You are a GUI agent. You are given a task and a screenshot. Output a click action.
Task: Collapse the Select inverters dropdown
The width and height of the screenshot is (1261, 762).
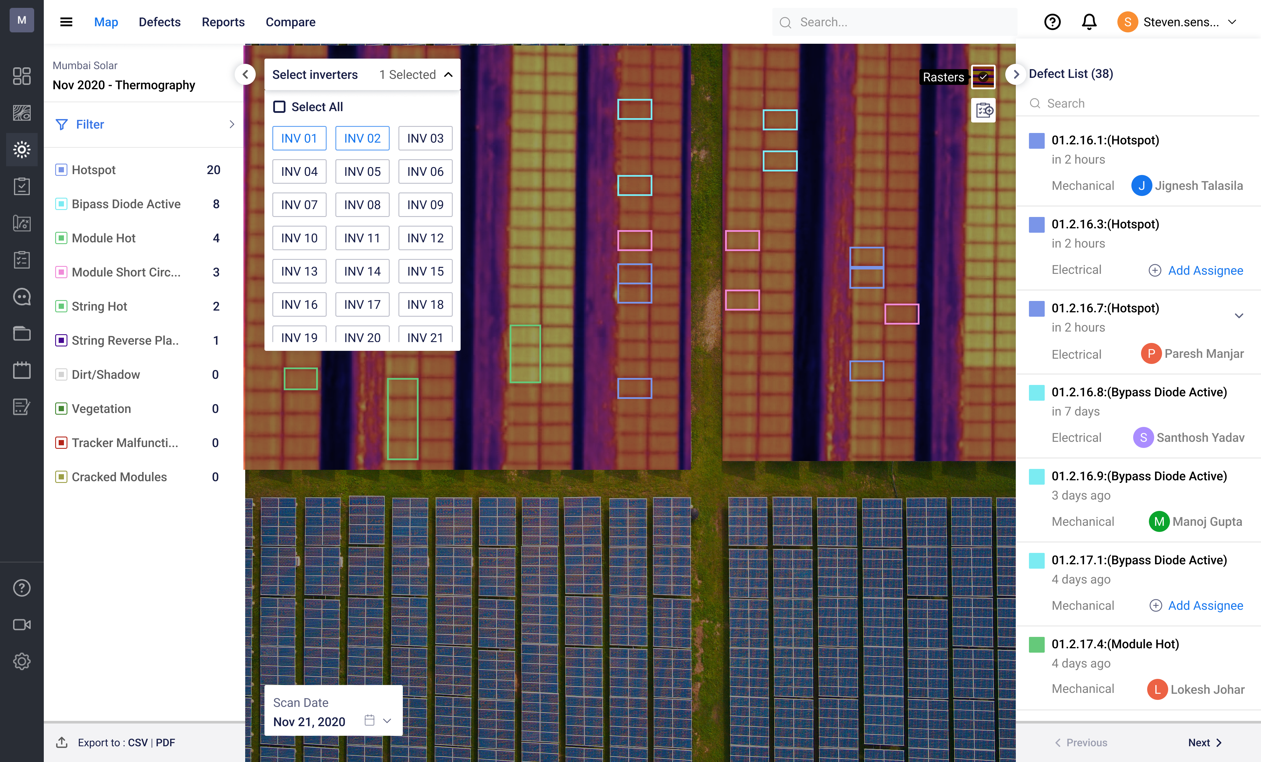coord(448,75)
